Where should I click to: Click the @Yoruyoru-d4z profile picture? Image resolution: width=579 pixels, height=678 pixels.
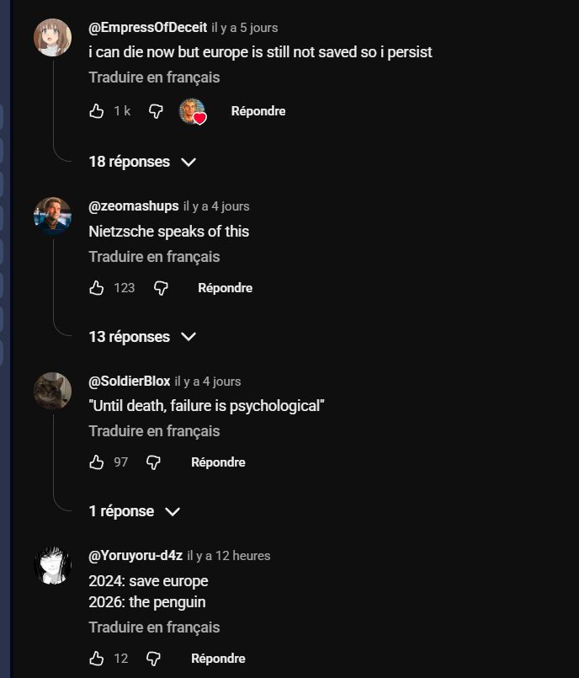52,565
